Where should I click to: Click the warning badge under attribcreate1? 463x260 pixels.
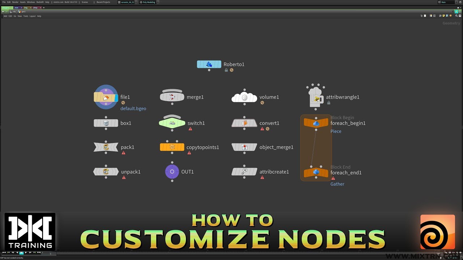[x=262, y=177]
